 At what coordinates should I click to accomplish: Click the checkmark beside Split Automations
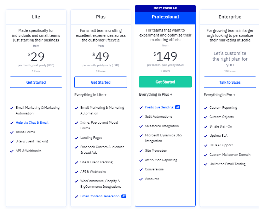click(x=141, y=117)
